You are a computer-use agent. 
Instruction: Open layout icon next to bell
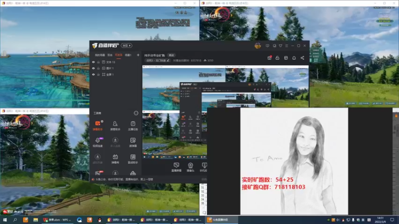(x=286, y=58)
